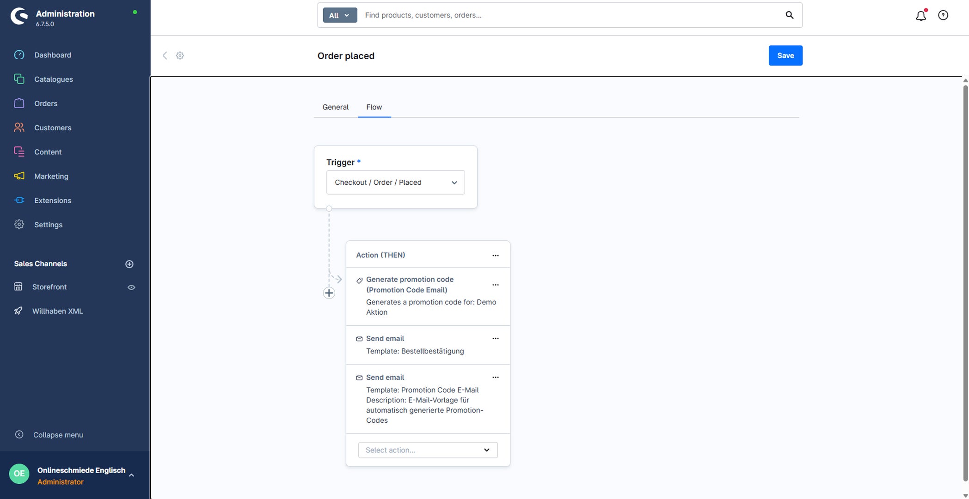Viewport: 969px width, 499px height.
Task: Collapse the sidebar menu
Action: pos(49,435)
